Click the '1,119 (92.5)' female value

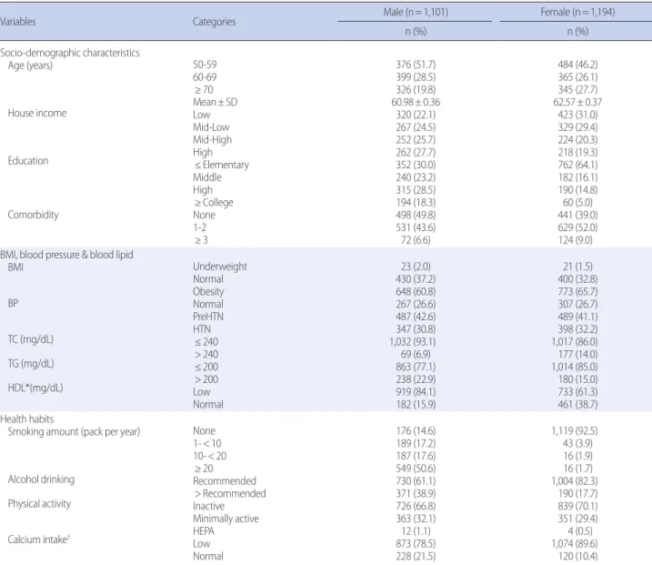coord(575,431)
